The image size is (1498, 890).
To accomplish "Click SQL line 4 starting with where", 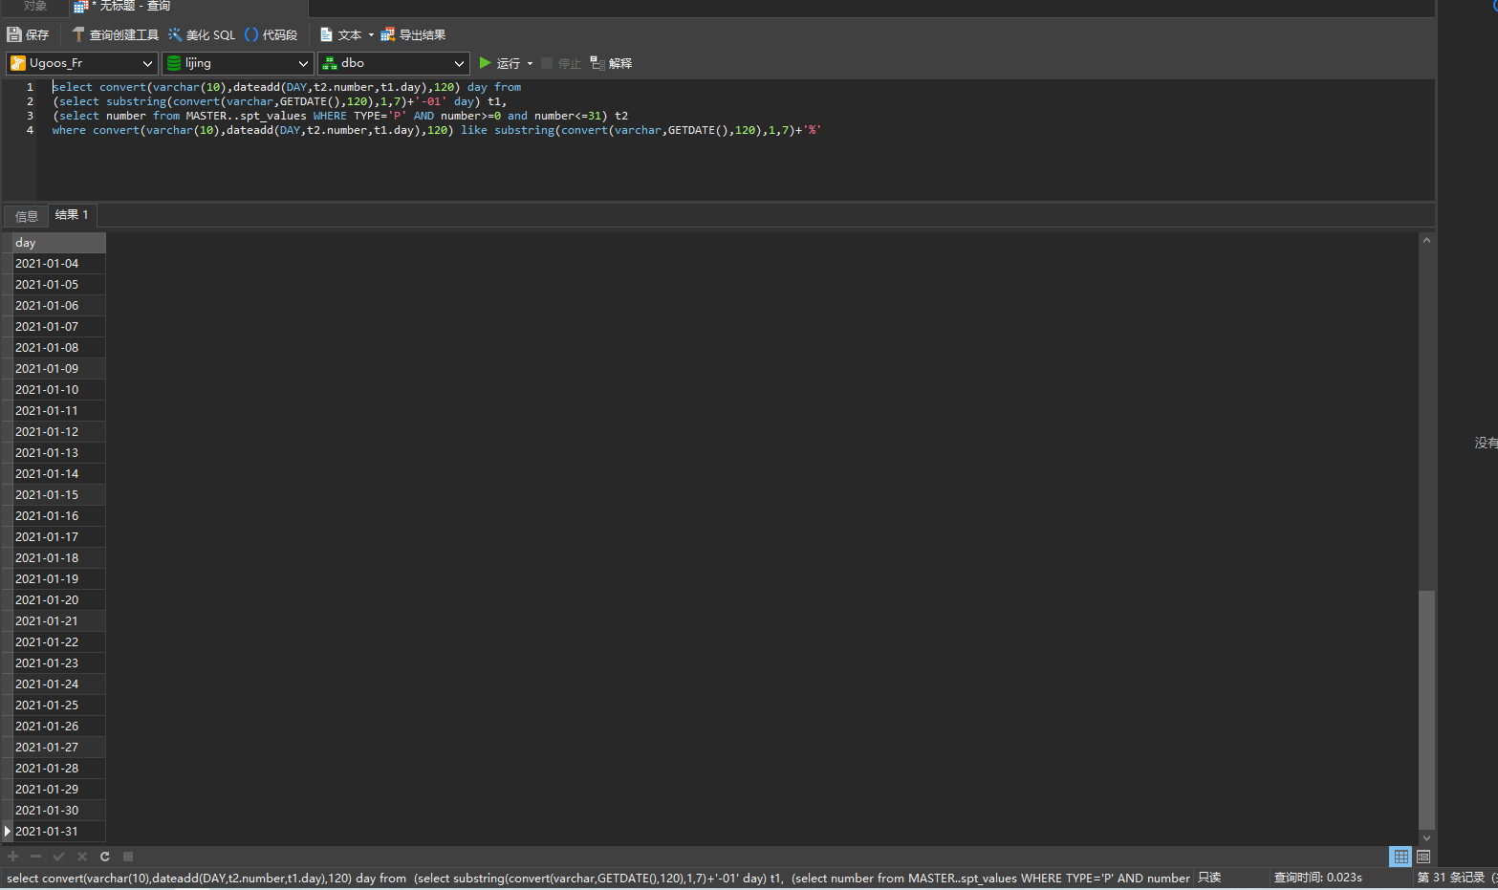I will [437, 130].
